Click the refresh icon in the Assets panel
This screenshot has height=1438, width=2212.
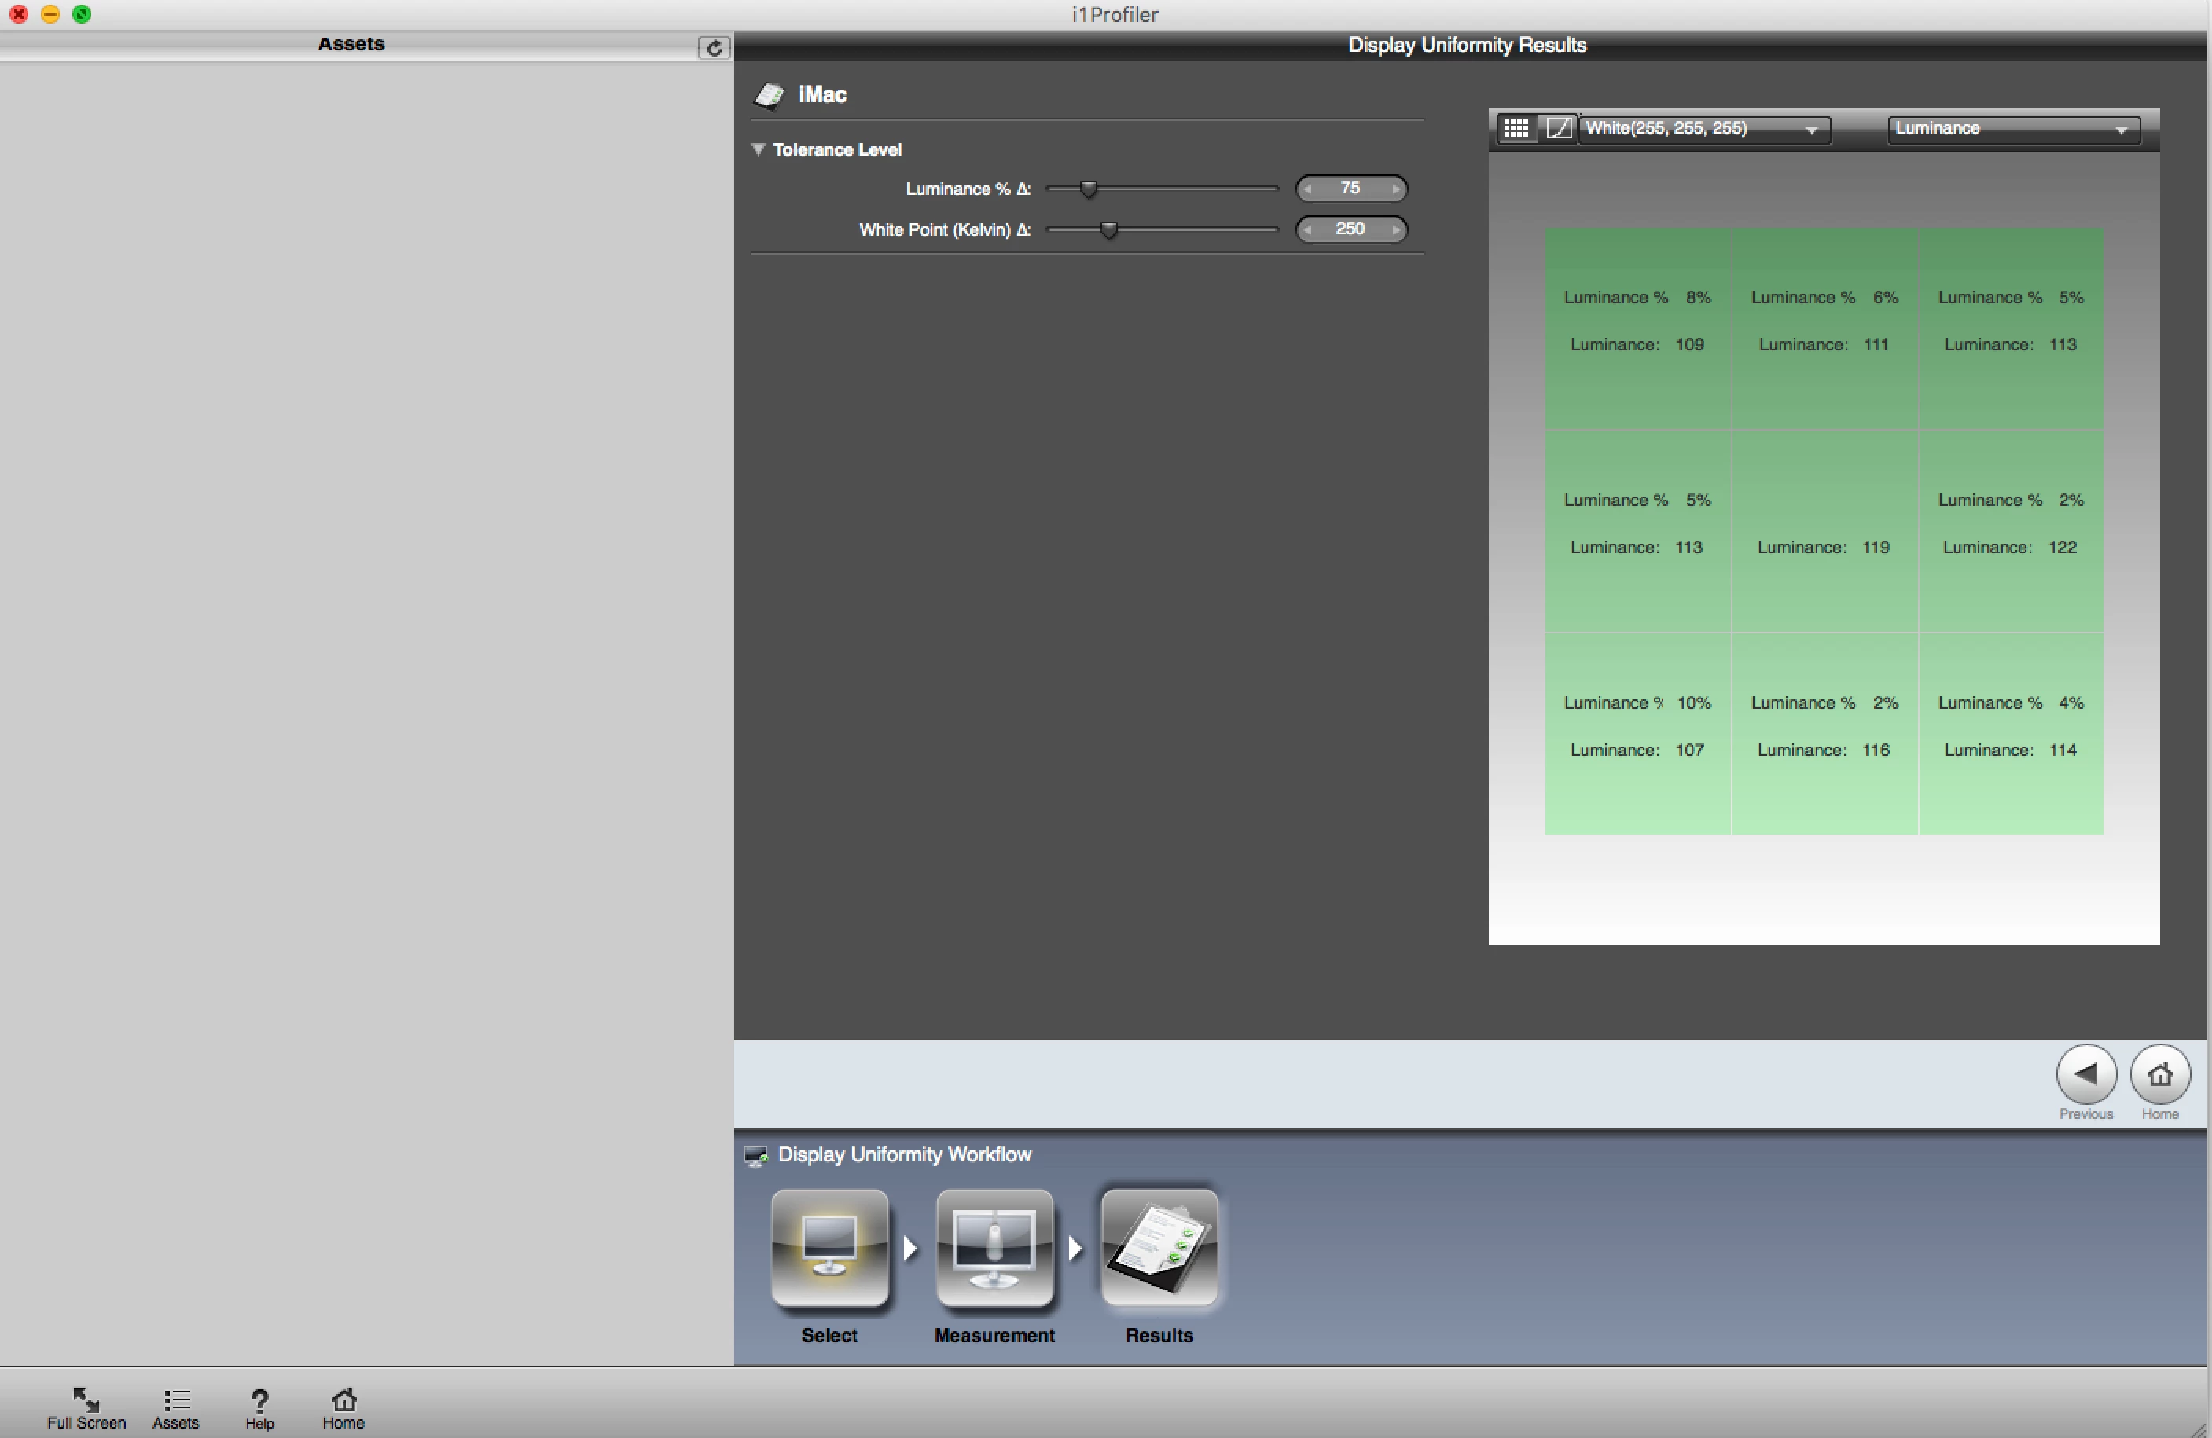(714, 48)
